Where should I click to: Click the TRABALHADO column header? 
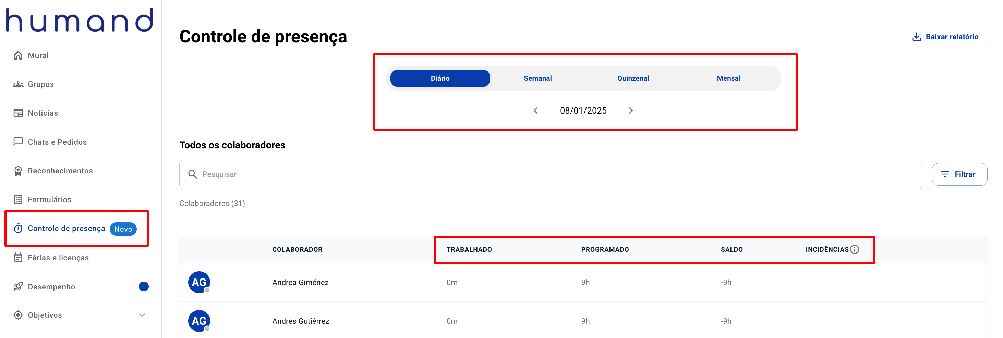[469, 249]
